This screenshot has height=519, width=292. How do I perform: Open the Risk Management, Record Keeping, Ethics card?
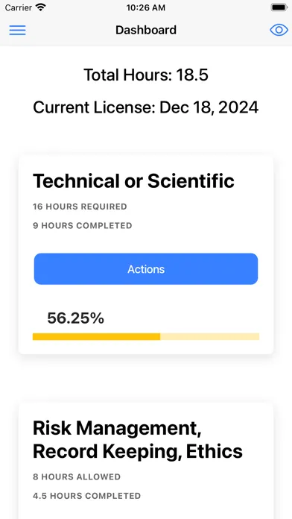coord(146,461)
